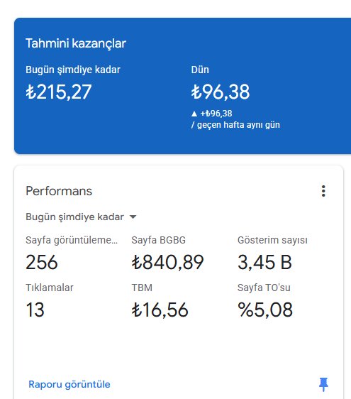Image resolution: width=351 pixels, height=399 pixels.
Task: Click the truncated 'Sayfa görüntüleme...' label
Action: click(72, 240)
